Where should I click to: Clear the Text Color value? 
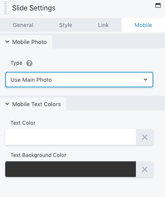145,137
